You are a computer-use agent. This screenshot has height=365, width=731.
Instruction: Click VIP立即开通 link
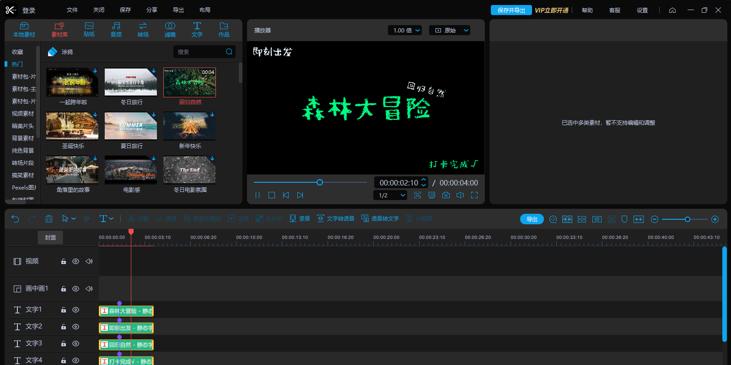552,10
